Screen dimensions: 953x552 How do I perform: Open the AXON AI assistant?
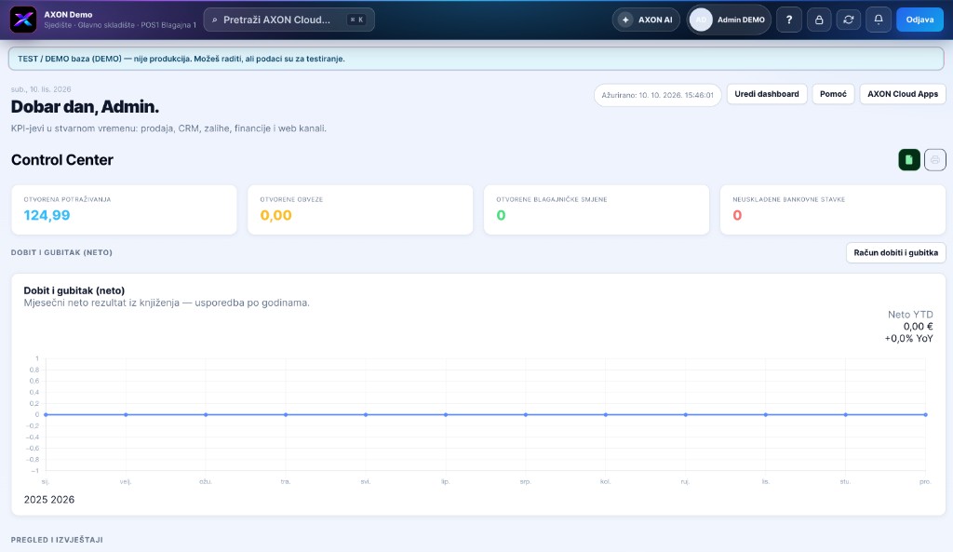[x=646, y=20]
